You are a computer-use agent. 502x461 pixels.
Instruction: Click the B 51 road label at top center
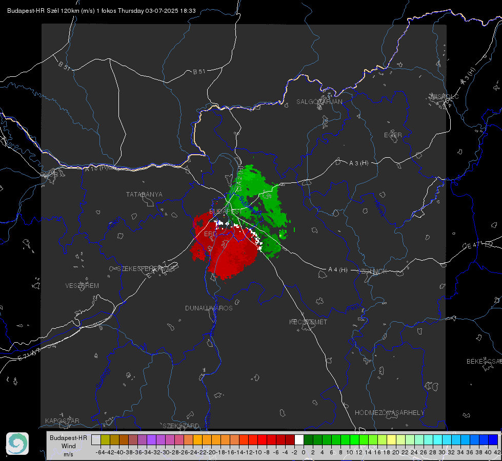199,72
